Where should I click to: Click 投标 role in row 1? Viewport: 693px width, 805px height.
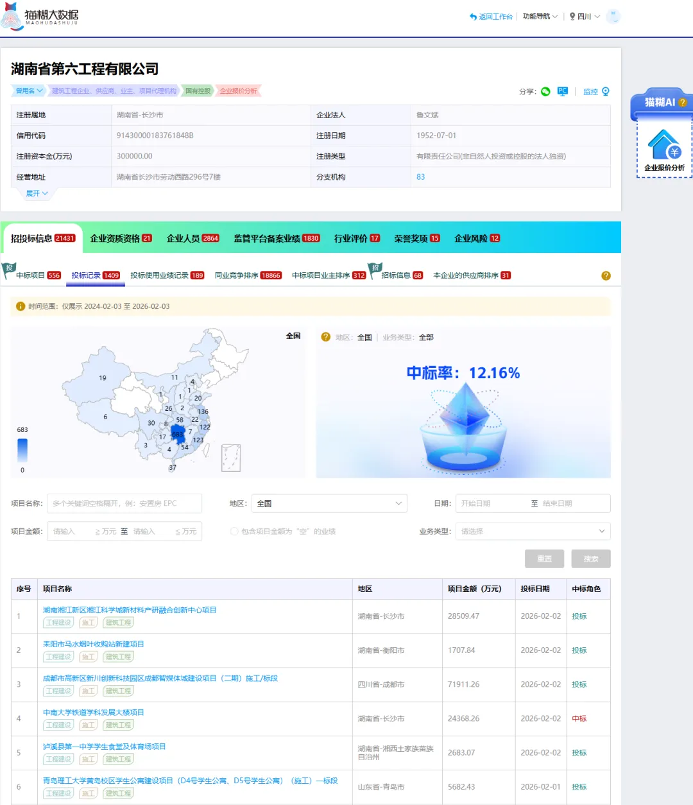tap(579, 616)
